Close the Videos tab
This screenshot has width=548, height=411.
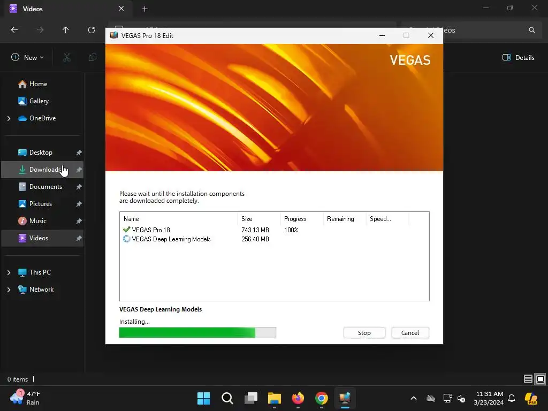(121, 9)
